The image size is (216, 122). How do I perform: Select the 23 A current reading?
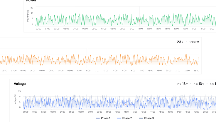180,42
